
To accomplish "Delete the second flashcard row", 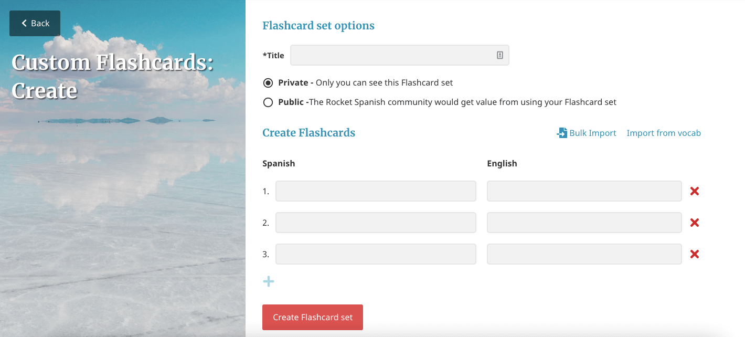I will pyautogui.click(x=694, y=223).
